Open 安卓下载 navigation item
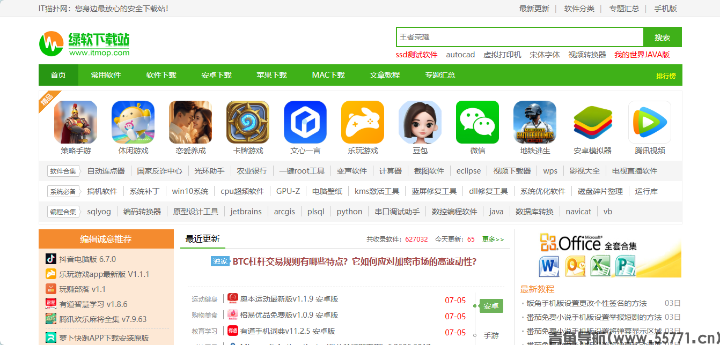 click(x=216, y=75)
